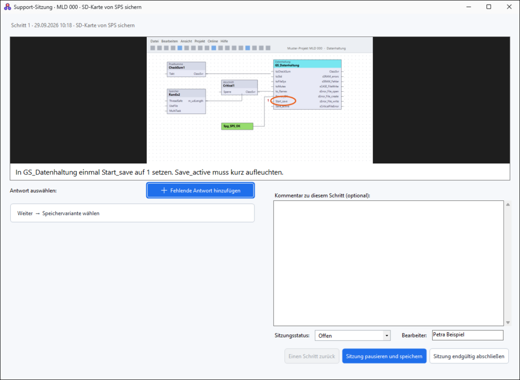Minimize the Support-Sitzung window
The width and height of the screenshot is (520, 380).
[x=469, y=7]
